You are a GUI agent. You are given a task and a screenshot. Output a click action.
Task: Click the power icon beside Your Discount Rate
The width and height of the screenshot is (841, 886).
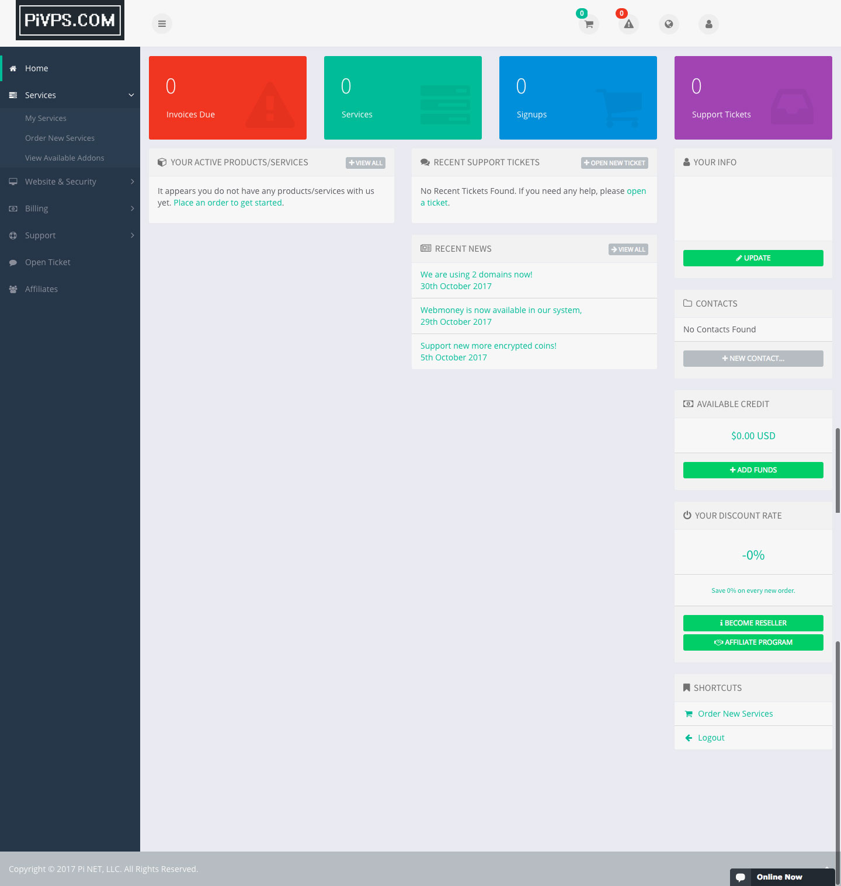687,515
